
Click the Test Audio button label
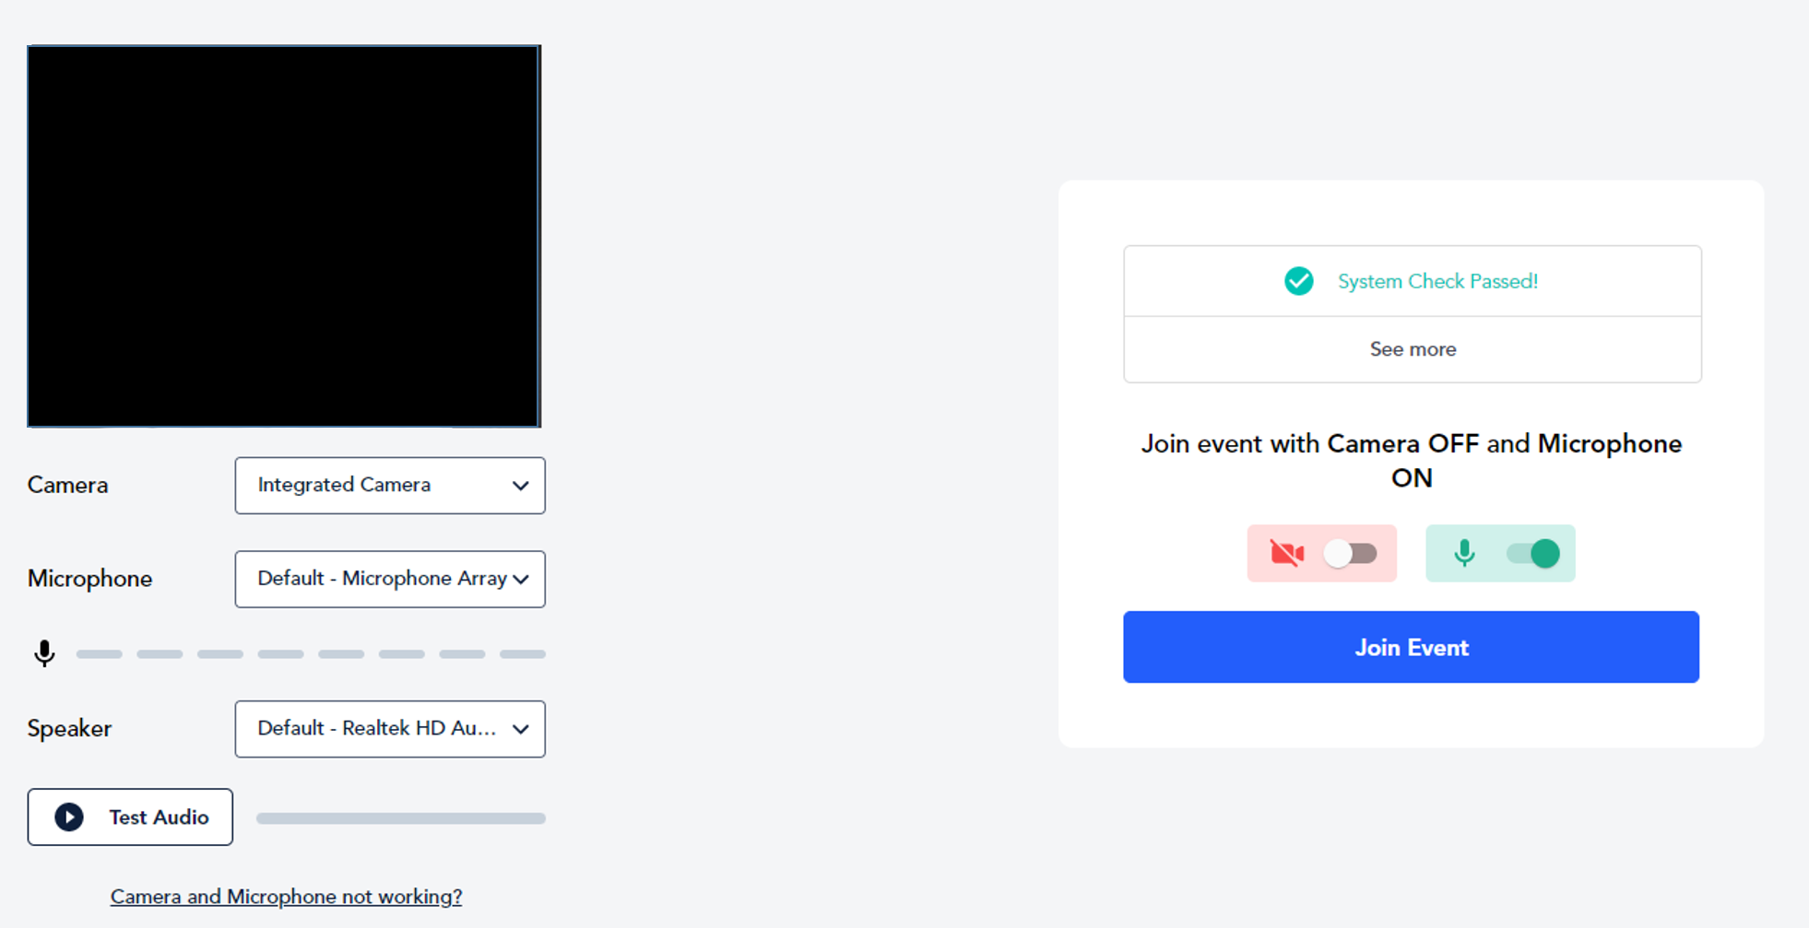pos(159,816)
